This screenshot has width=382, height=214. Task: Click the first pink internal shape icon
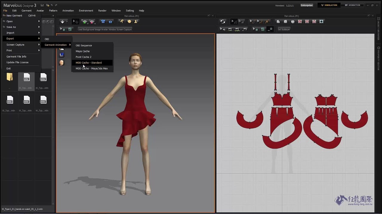pyautogui.click(x=300, y=21)
